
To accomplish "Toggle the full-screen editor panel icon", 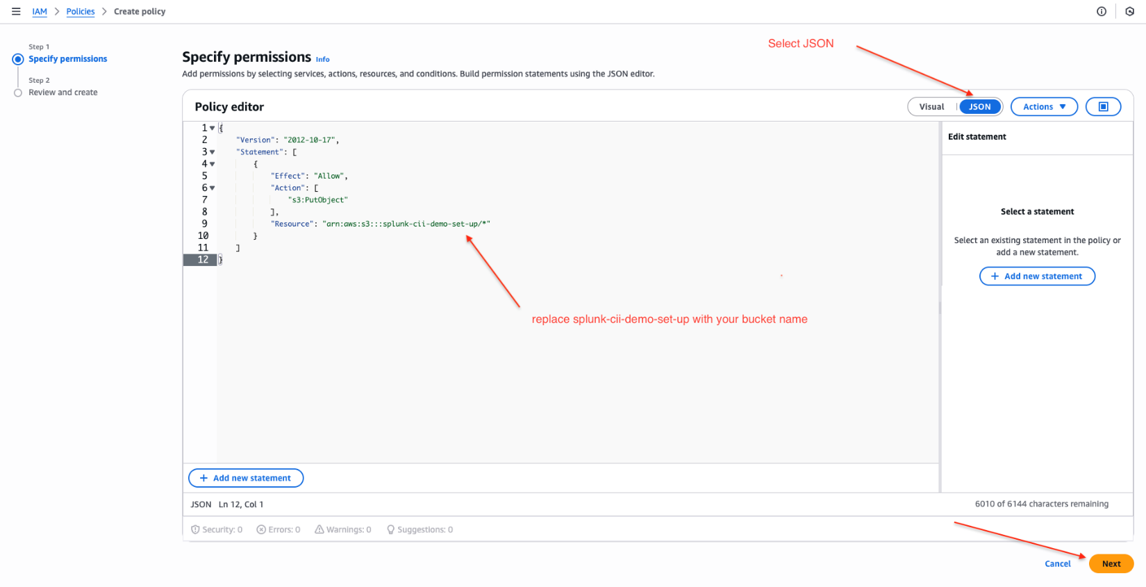I will click(x=1103, y=107).
